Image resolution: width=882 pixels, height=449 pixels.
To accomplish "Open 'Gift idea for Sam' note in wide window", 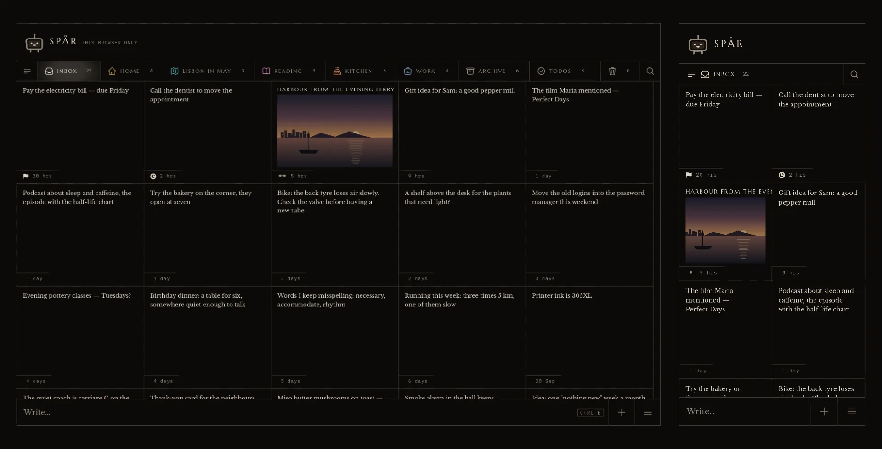I will (462, 133).
